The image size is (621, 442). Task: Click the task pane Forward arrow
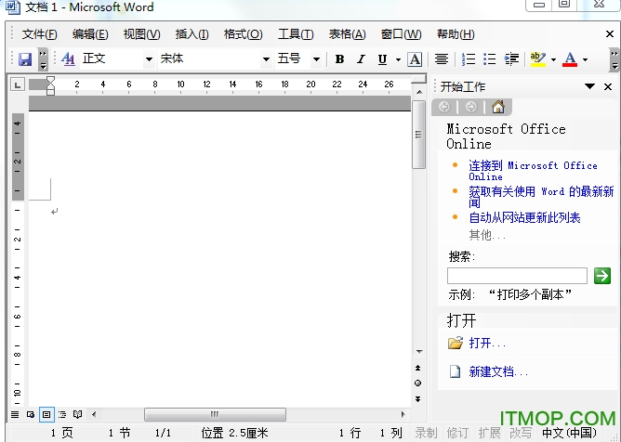[471, 107]
